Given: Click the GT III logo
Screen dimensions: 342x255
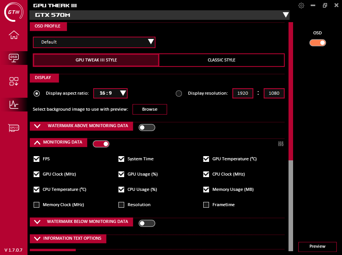Looking at the screenshot, I should tap(13, 12).
